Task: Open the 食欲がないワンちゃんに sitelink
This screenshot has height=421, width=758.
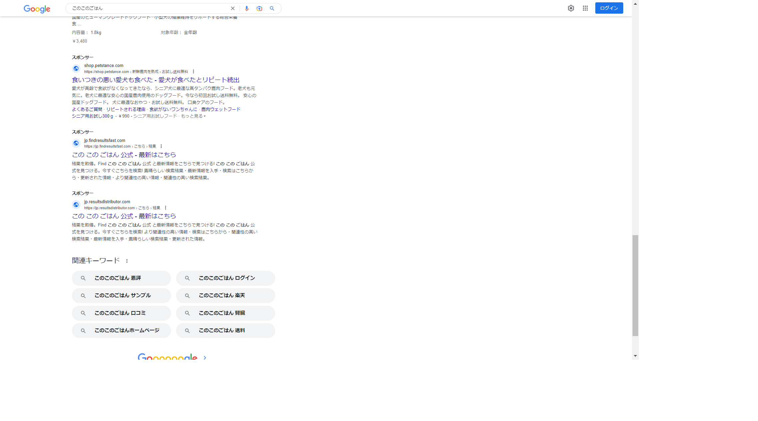Action: tap(173, 109)
